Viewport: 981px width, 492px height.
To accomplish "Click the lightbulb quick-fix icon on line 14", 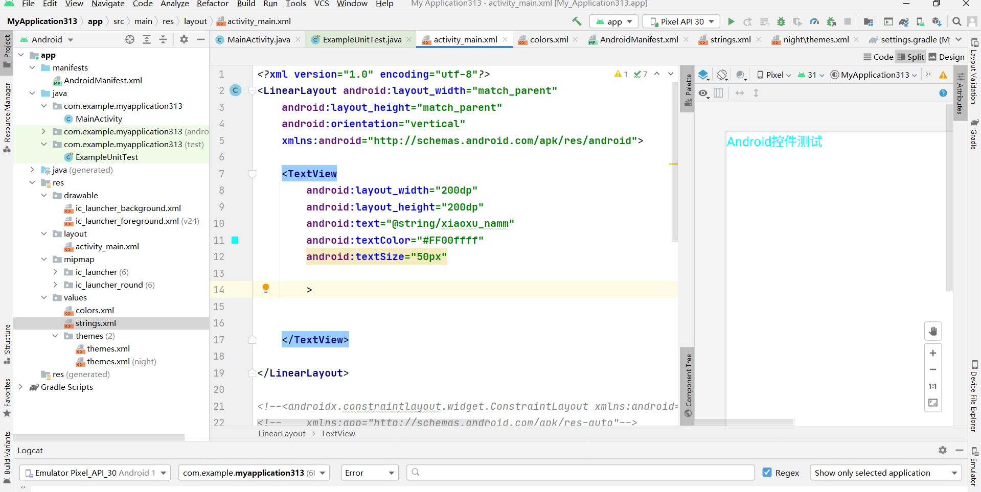I will pos(266,288).
